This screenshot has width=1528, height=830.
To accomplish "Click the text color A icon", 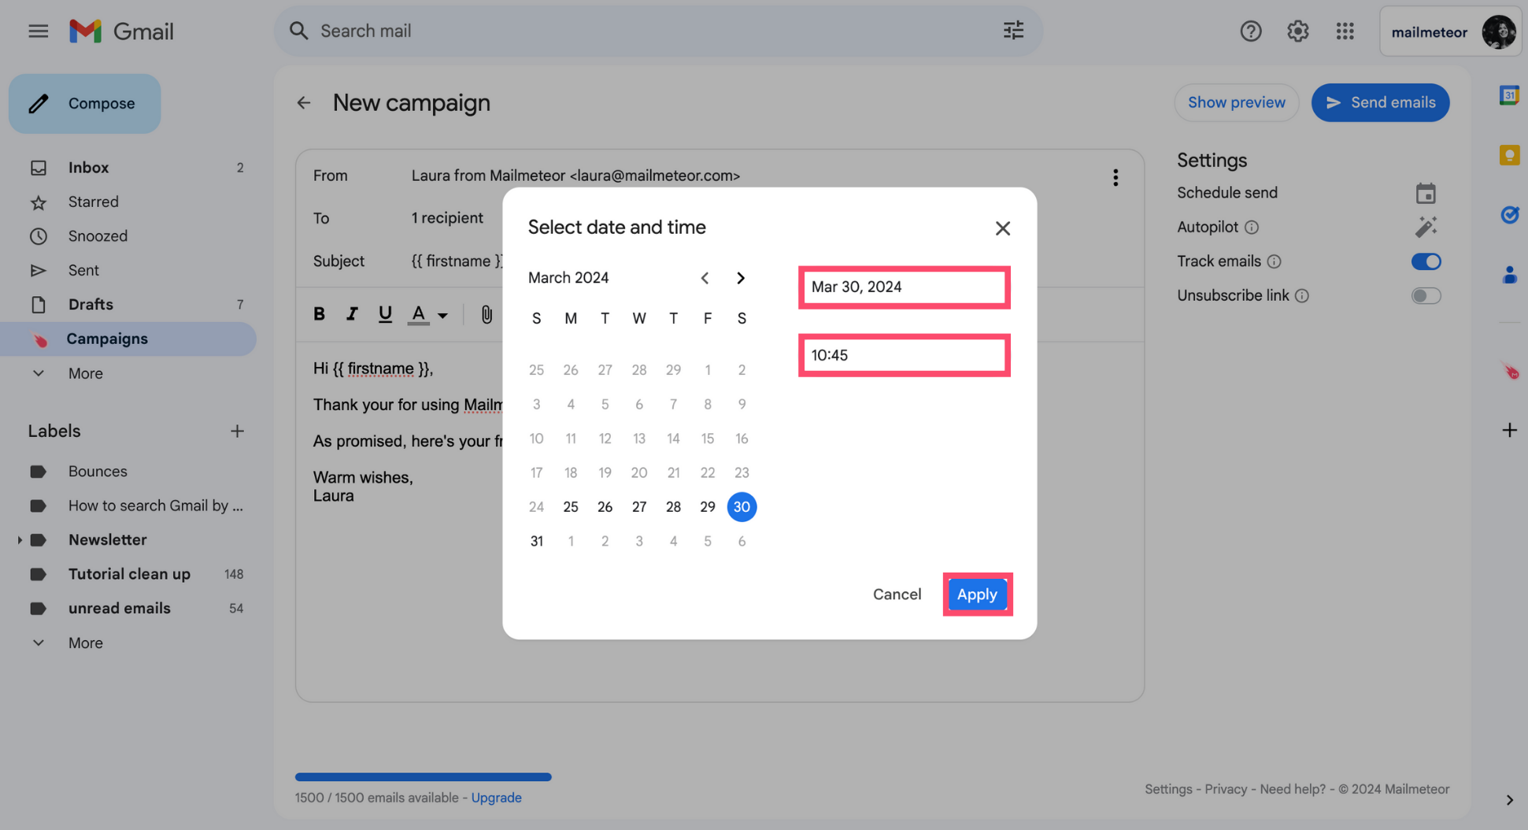I will (419, 314).
